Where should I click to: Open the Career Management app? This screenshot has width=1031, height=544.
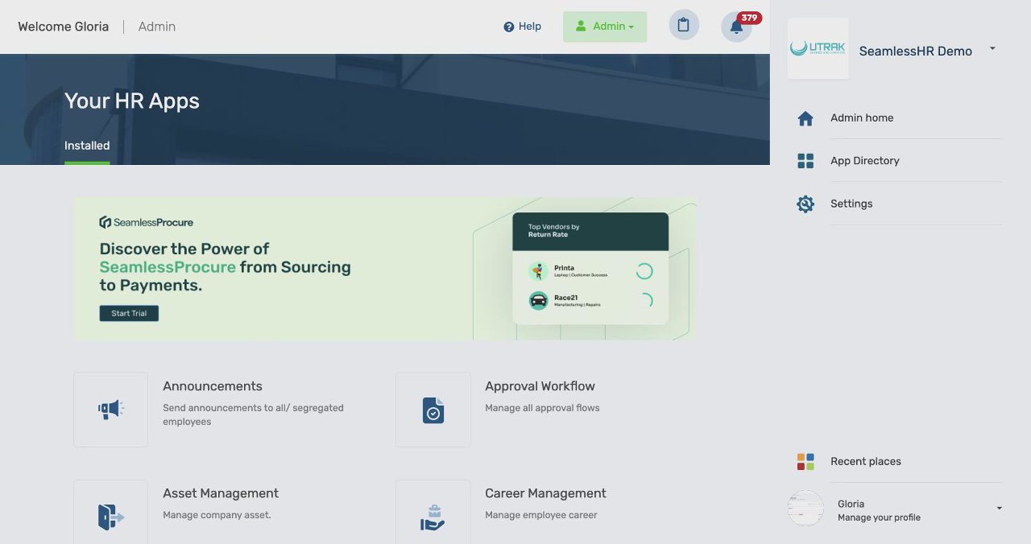[545, 493]
